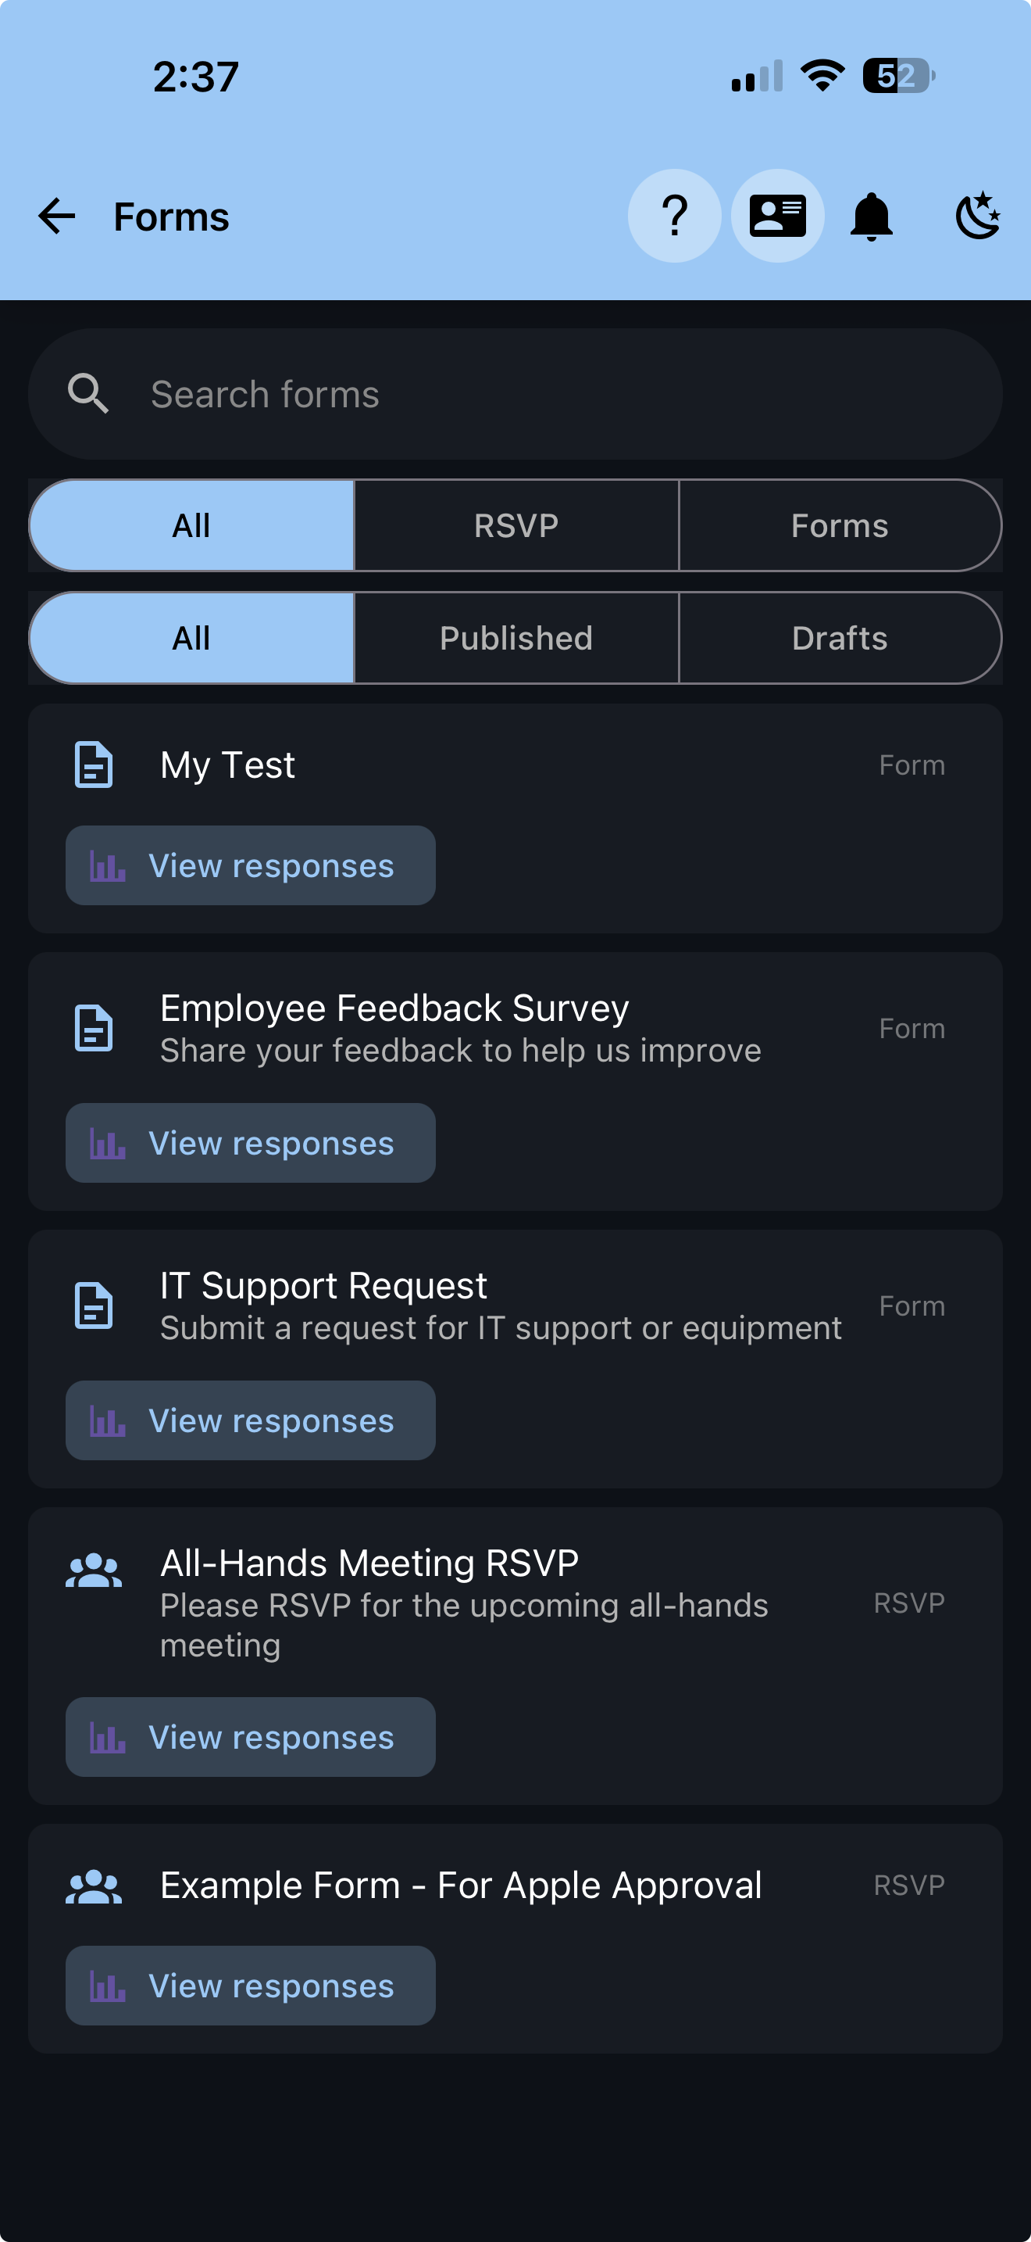Tap the My Test document icon

[x=94, y=765]
